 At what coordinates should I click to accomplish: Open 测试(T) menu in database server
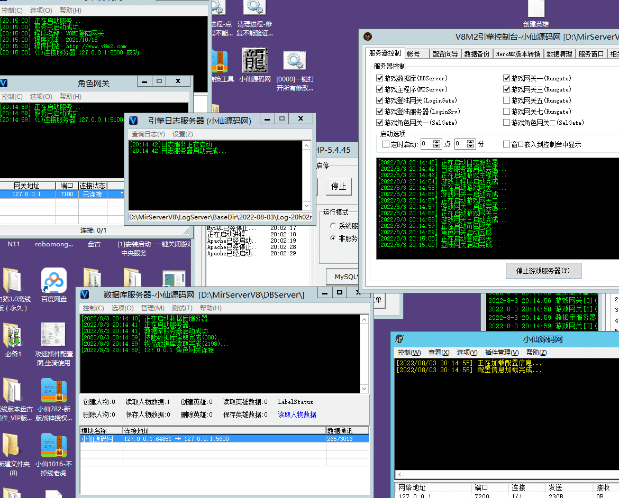point(182,308)
